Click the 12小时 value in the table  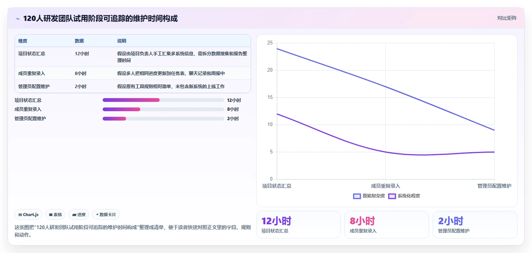82,54
